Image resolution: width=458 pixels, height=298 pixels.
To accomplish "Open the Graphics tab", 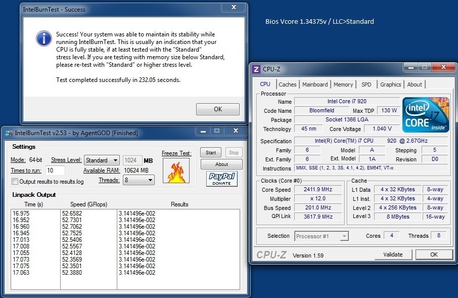I will click(x=391, y=84).
